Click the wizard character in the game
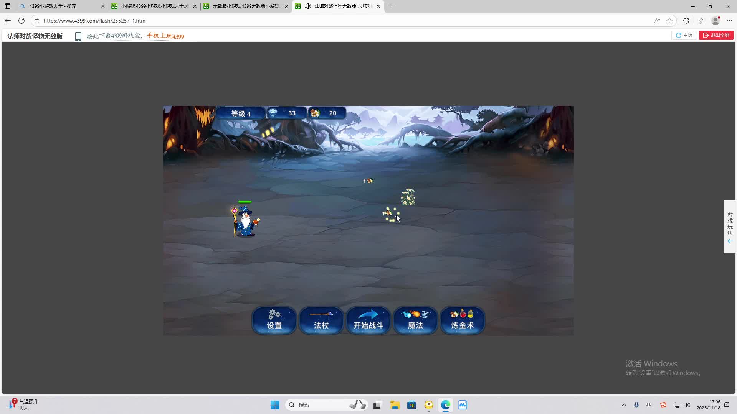Screen dimensions: 737x414 tap(245, 222)
